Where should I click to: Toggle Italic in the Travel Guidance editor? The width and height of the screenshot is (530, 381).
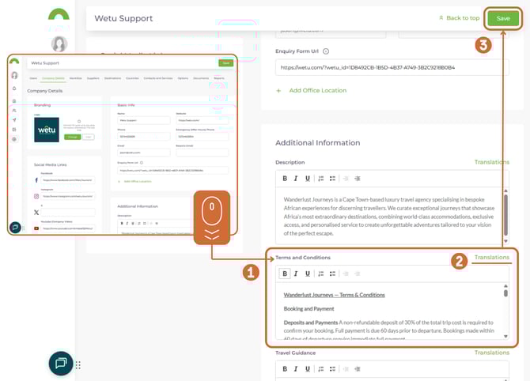tap(296, 369)
